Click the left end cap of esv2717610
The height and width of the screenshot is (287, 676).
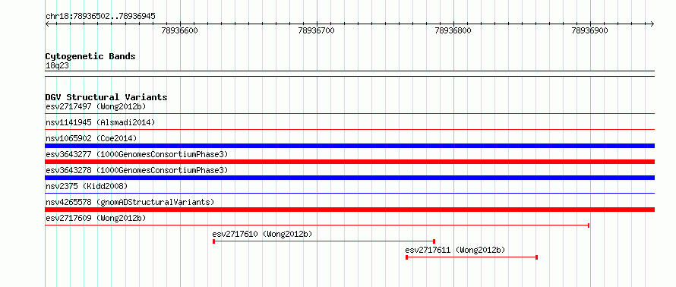(x=214, y=241)
